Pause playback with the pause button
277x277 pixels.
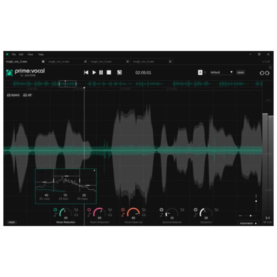pyautogui.click(x=101, y=72)
